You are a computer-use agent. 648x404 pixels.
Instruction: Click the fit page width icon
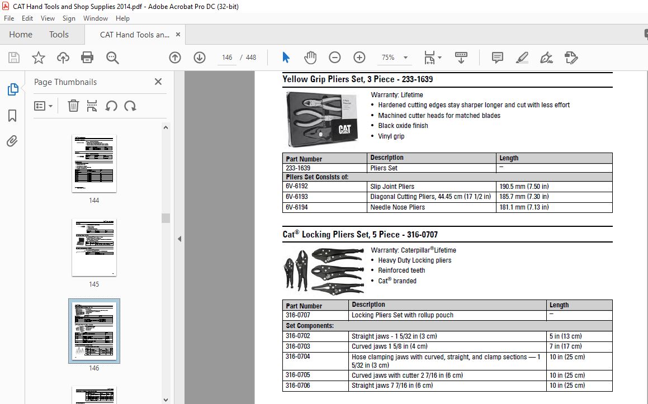pyautogui.click(x=429, y=58)
